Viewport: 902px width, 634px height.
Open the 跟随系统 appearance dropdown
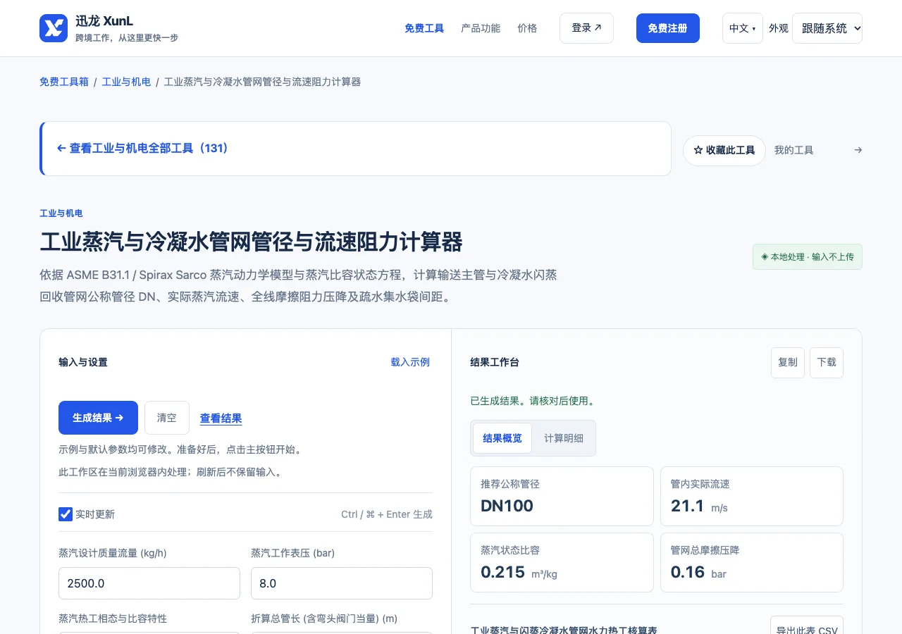tap(827, 28)
